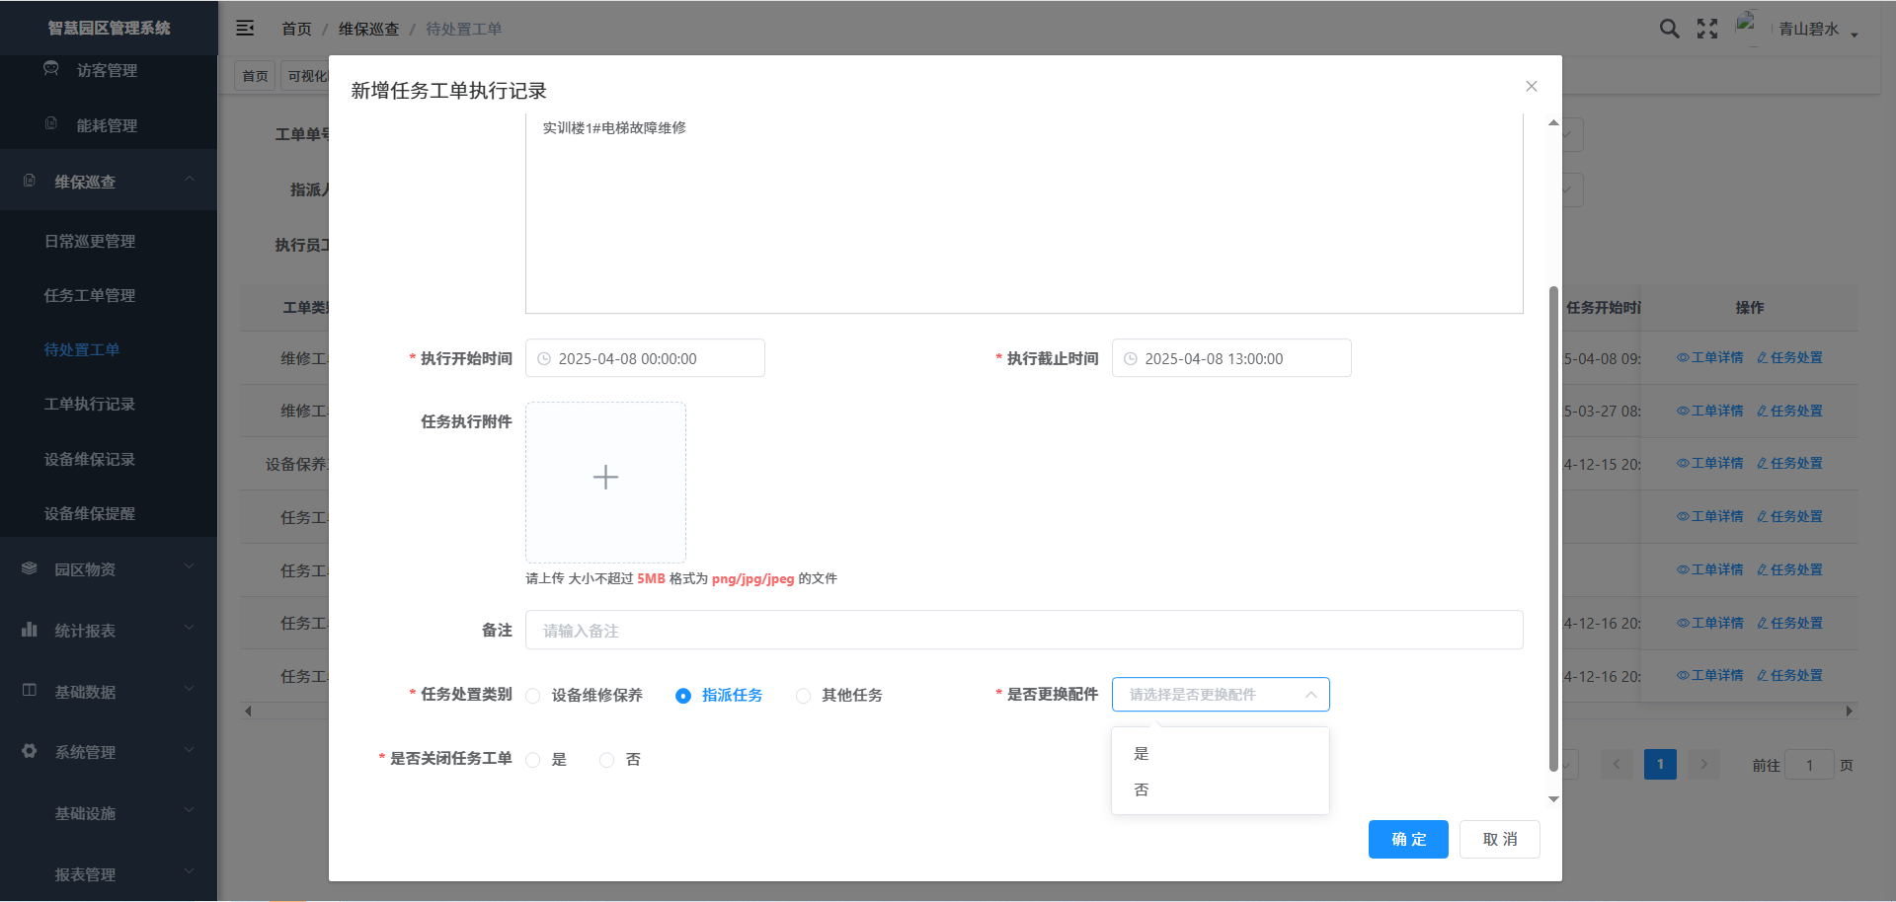
Task: Pick 是 from the dropdown list
Action: click(x=1142, y=754)
